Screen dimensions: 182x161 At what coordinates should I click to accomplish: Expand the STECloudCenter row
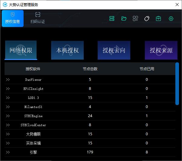click(x=8, y=125)
